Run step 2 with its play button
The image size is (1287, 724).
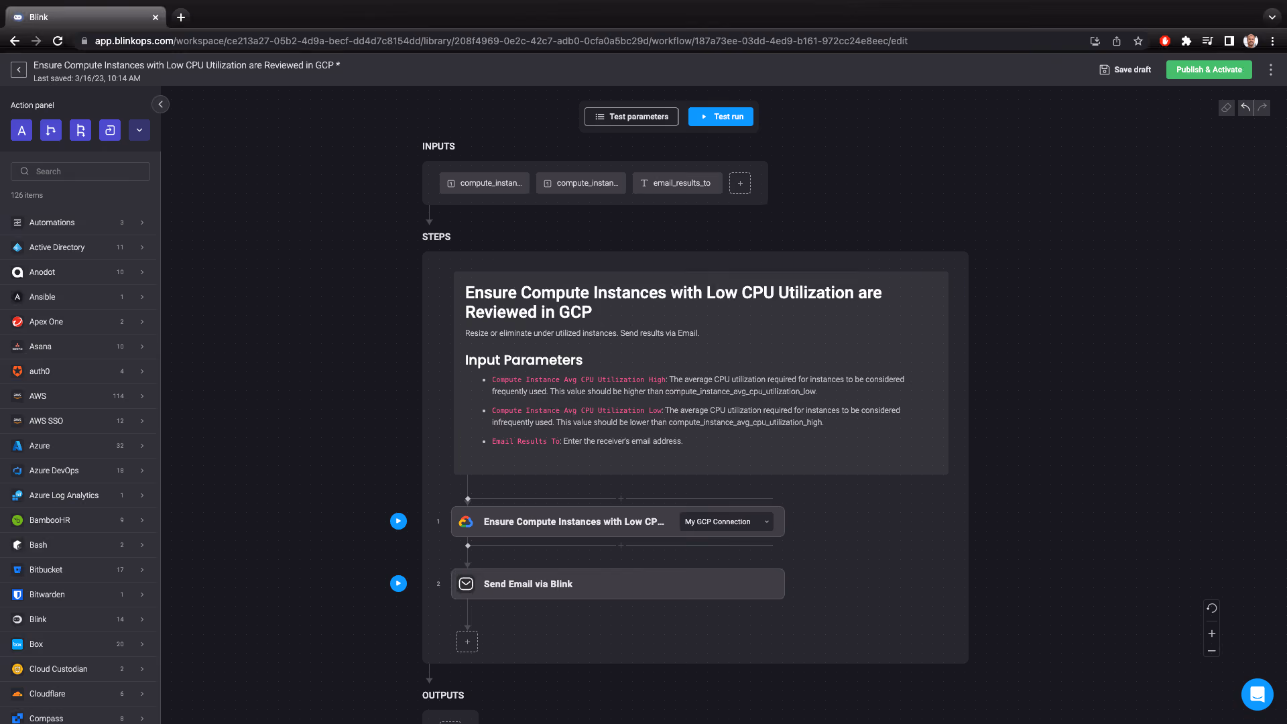398,583
